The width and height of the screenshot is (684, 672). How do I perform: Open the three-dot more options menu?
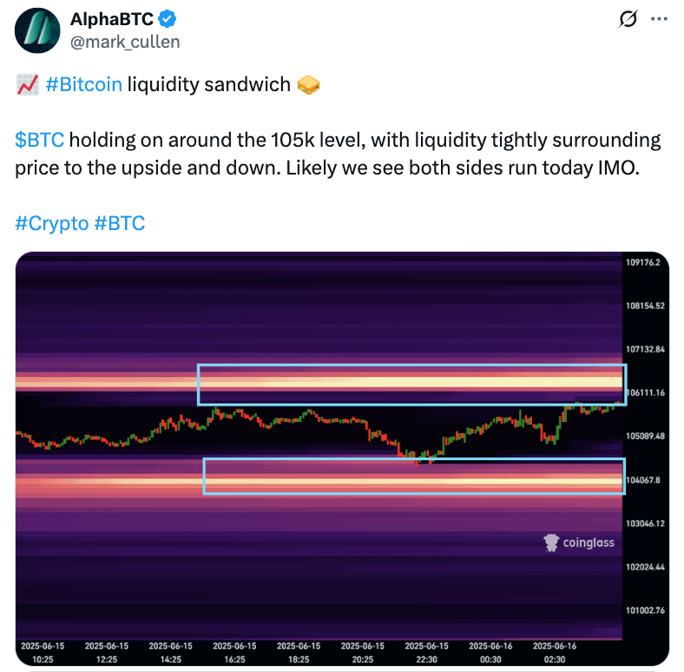click(x=660, y=19)
